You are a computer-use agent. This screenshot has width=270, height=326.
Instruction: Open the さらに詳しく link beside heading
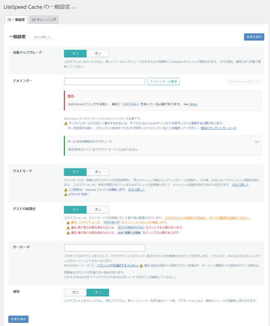click(42, 37)
